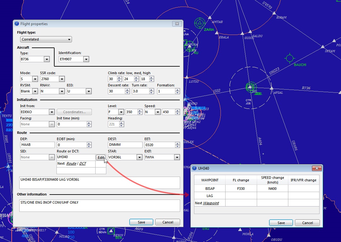Select the F330 FL change cell

(241, 189)
